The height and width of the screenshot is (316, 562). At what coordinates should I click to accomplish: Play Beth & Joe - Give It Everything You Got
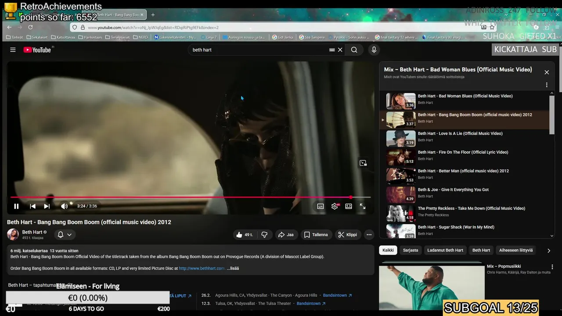pyautogui.click(x=465, y=195)
